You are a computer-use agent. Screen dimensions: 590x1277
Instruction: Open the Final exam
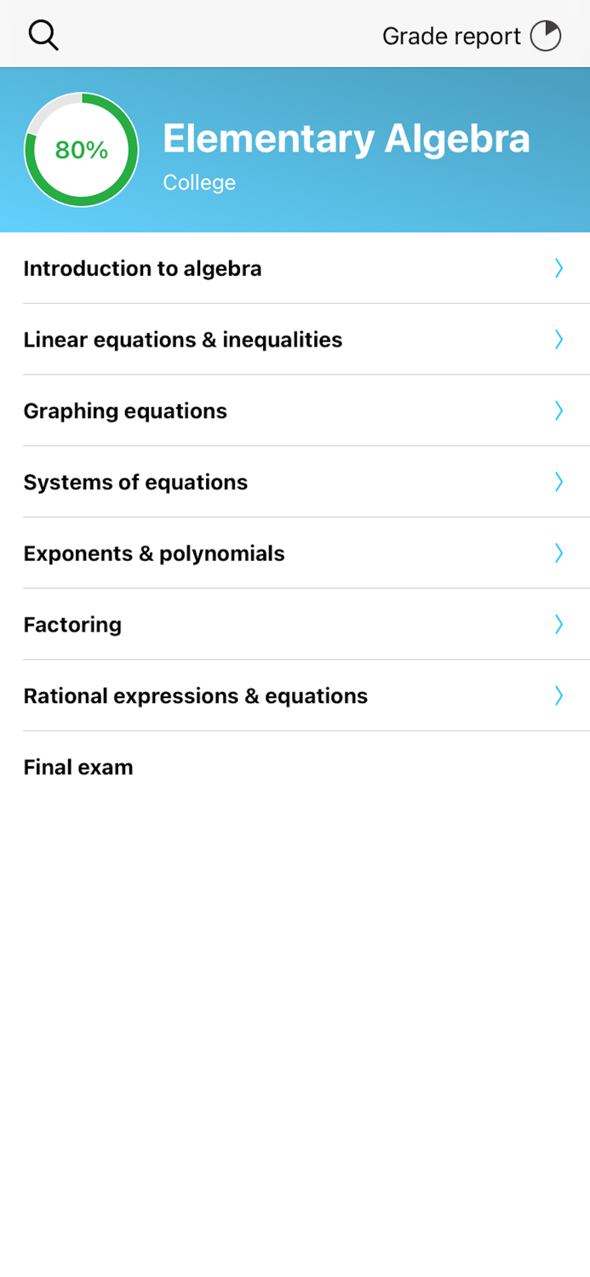tap(77, 767)
